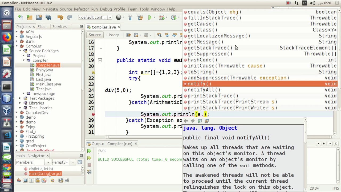Select getMessage() in the completion list

[x=260, y=42]
